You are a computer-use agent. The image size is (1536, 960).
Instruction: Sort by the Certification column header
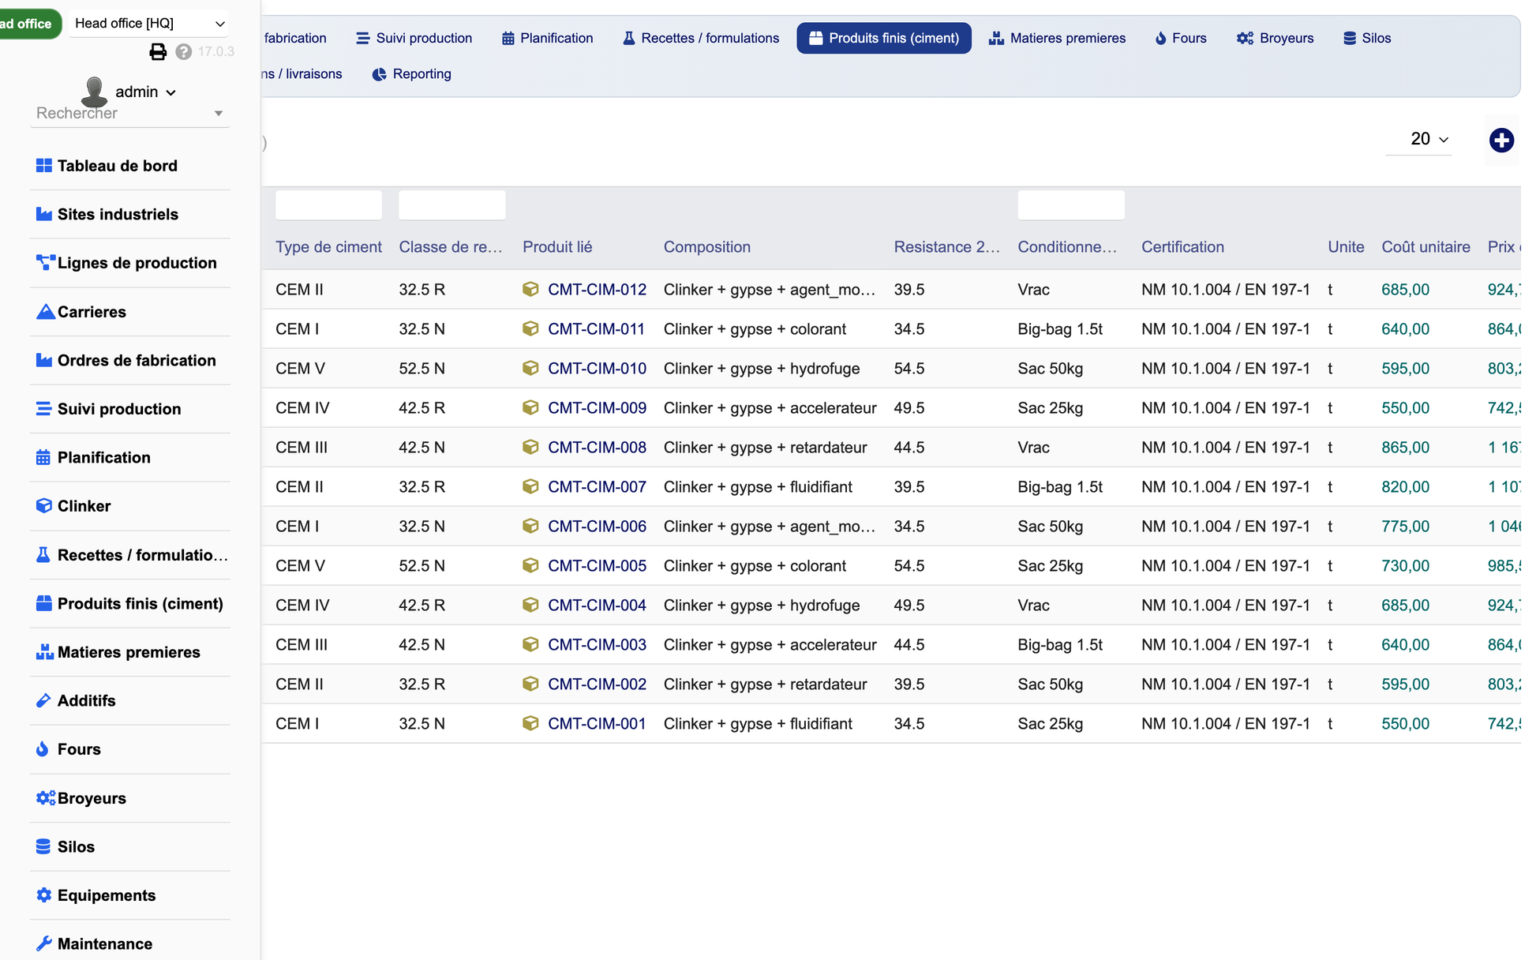pos(1182,247)
